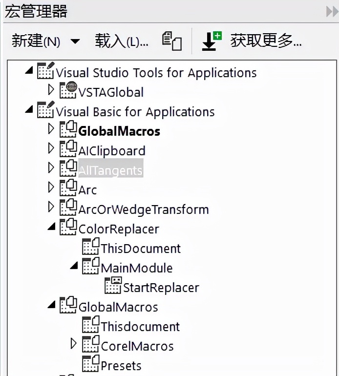Collapse the docker with the double-arrow icon

pos(332,12)
